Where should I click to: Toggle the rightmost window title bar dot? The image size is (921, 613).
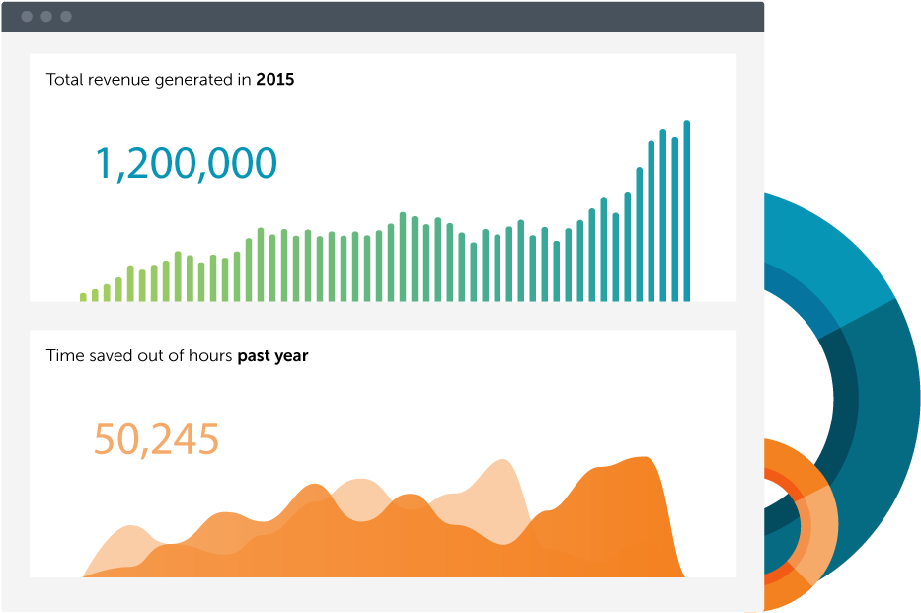pyautogui.click(x=63, y=16)
